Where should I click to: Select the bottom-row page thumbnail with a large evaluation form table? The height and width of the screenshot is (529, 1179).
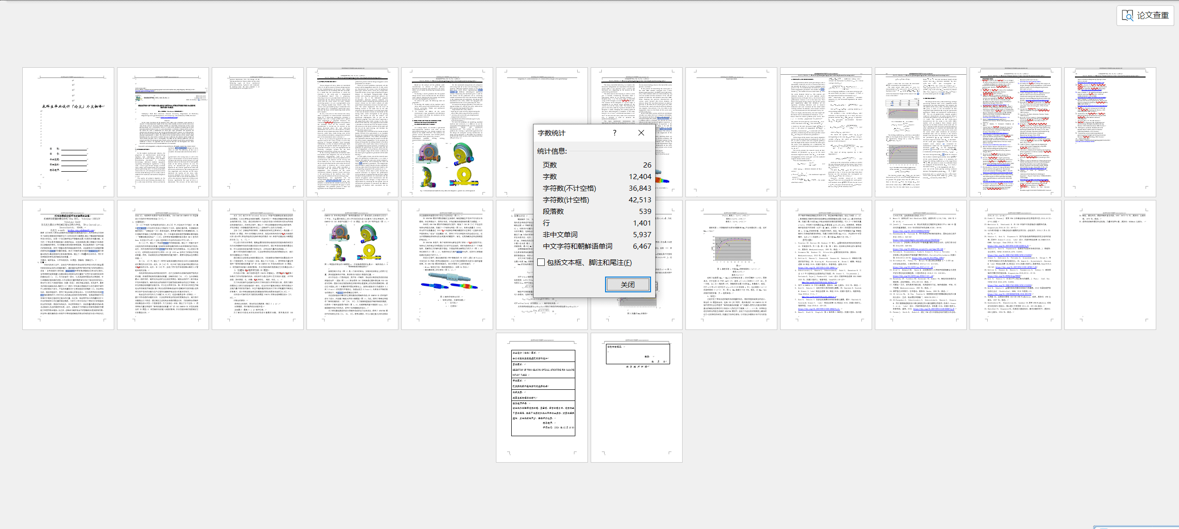pyautogui.click(x=542, y=397)
